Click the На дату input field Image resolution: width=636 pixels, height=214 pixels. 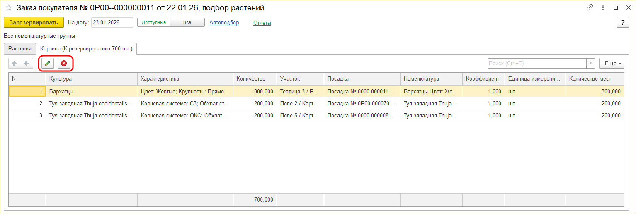point(112,22)
